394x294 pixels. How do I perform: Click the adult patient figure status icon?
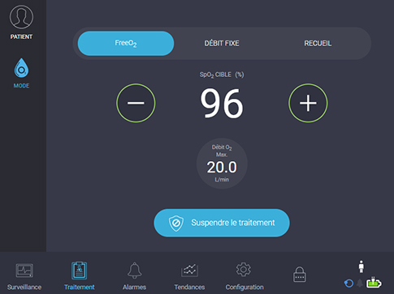(x=361, y=266)
